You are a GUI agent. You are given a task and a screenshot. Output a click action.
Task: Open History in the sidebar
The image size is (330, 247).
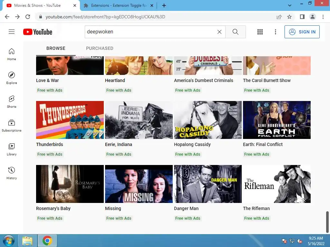pyautogui.click(x=12, y=173)
